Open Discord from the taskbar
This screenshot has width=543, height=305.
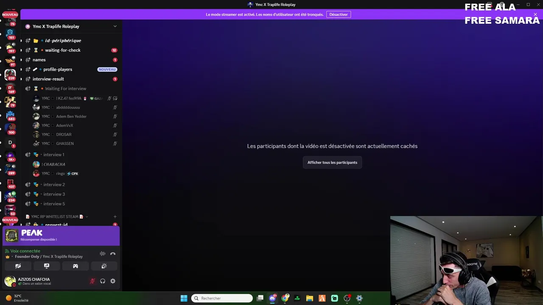pyautogui.click(x=272, y=298)
